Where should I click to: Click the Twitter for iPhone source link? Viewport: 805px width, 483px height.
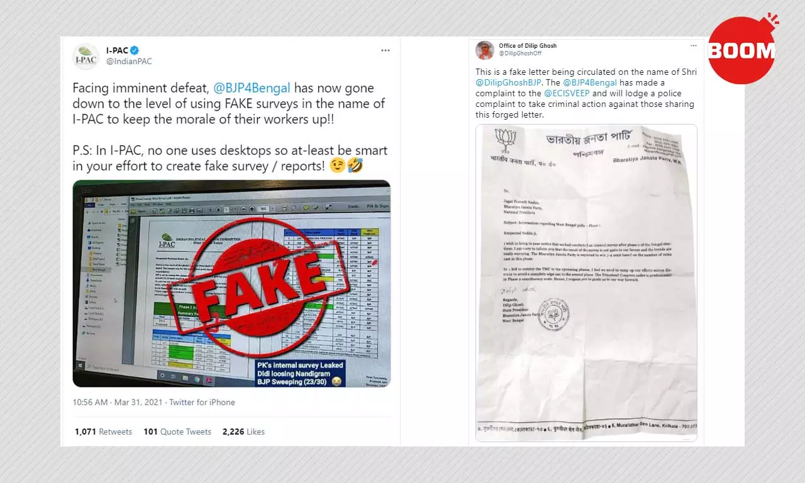[x=202, y=402]
